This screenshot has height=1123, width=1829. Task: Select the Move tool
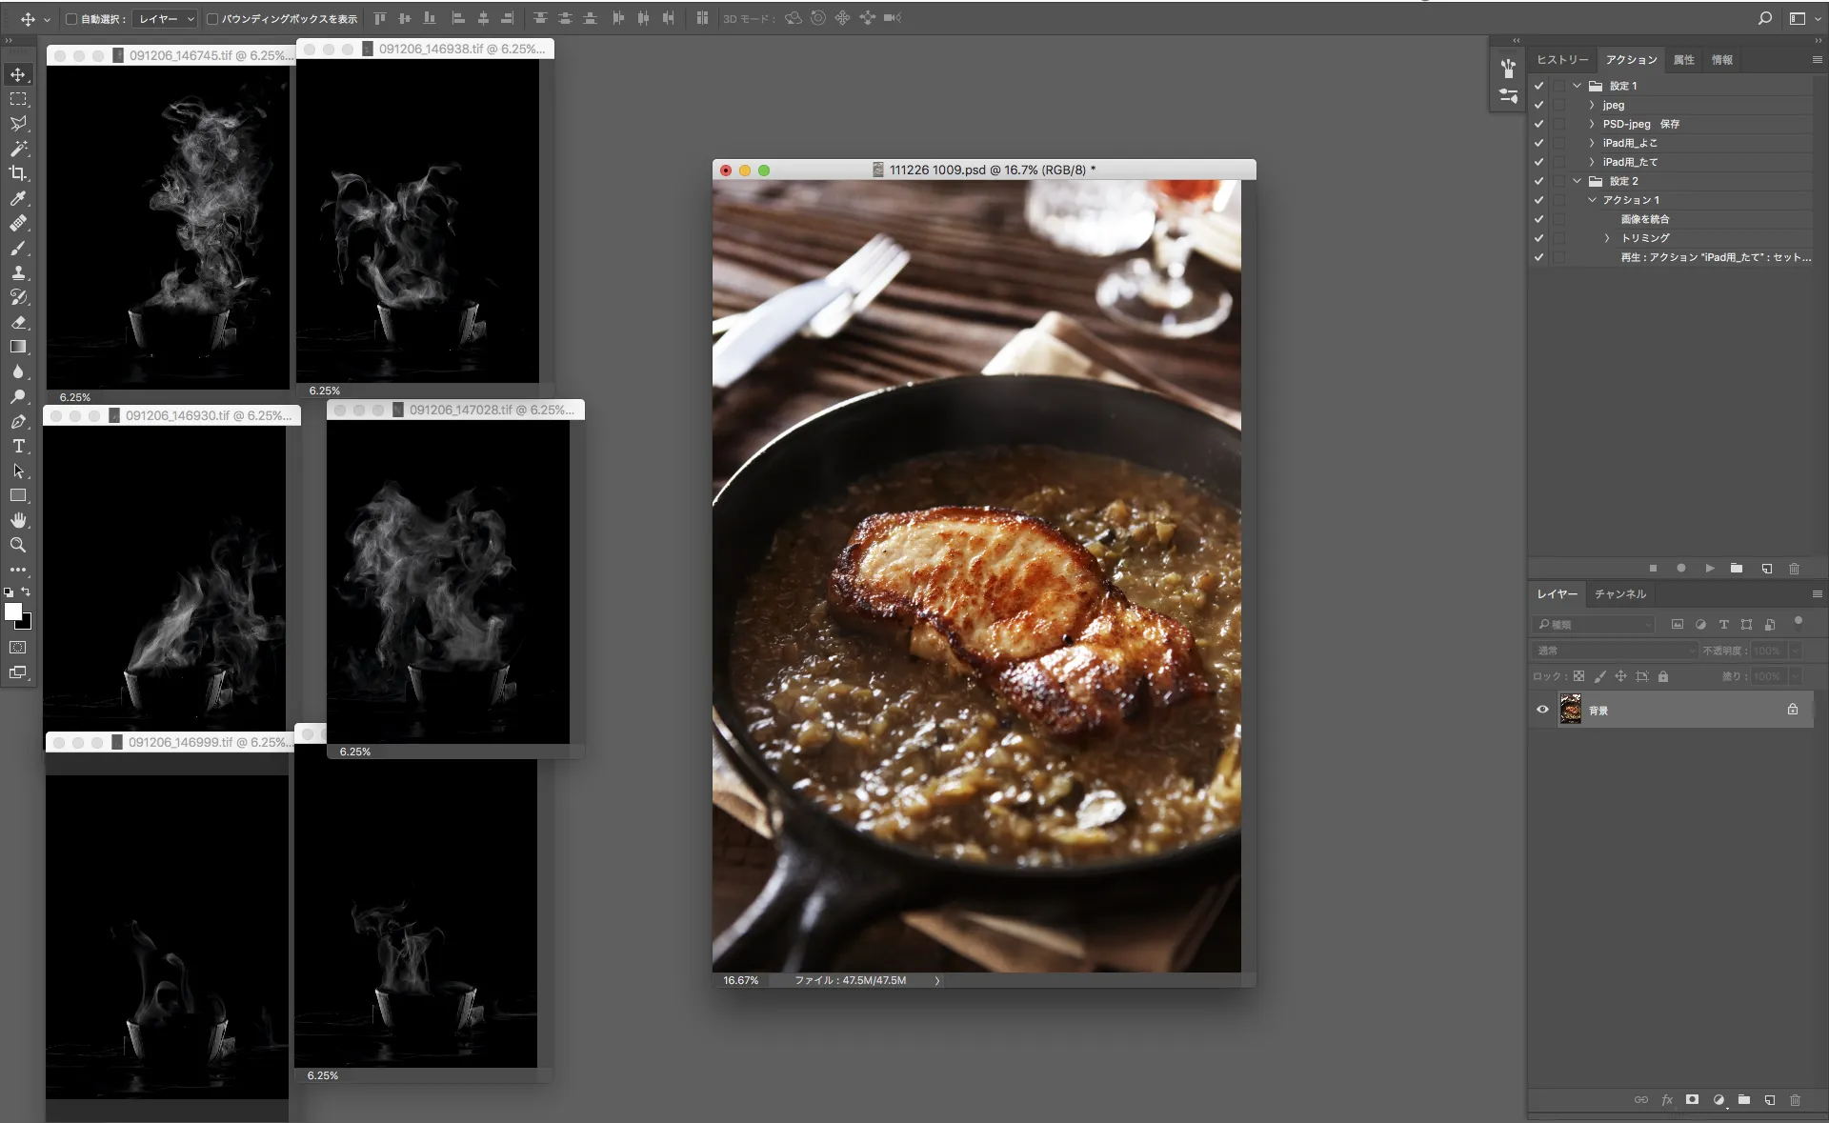coord(18,74)
